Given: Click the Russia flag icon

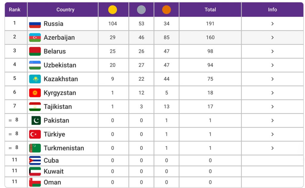Looking at the screenshot, I should [35, 24].
